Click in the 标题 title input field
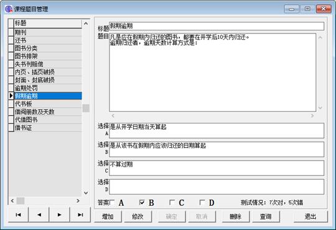This screenshot has width=336, height=230. coord(217,26)
